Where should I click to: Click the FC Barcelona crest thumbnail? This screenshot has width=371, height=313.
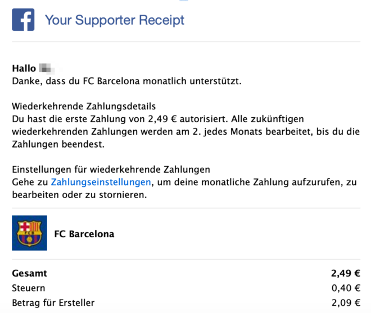click(30, 233)
